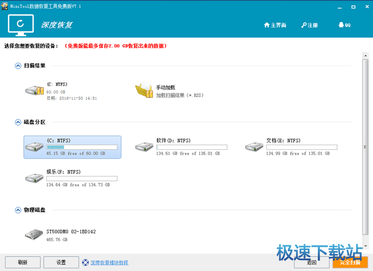Select the text 45.15 GB free of 60.00 GB
The height and width of the screenshot is (271, 373).
pos(76,154)
